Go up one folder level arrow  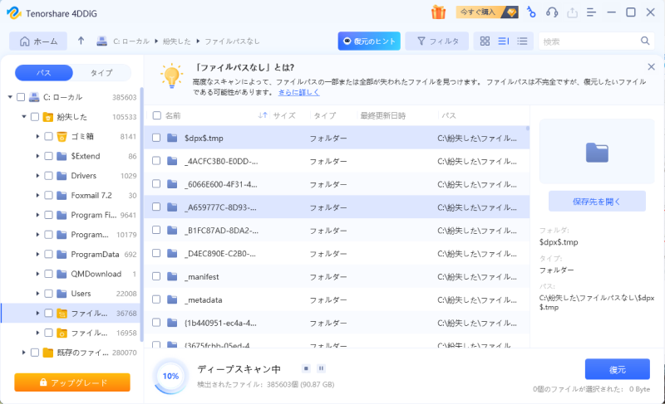click(81, 41)
